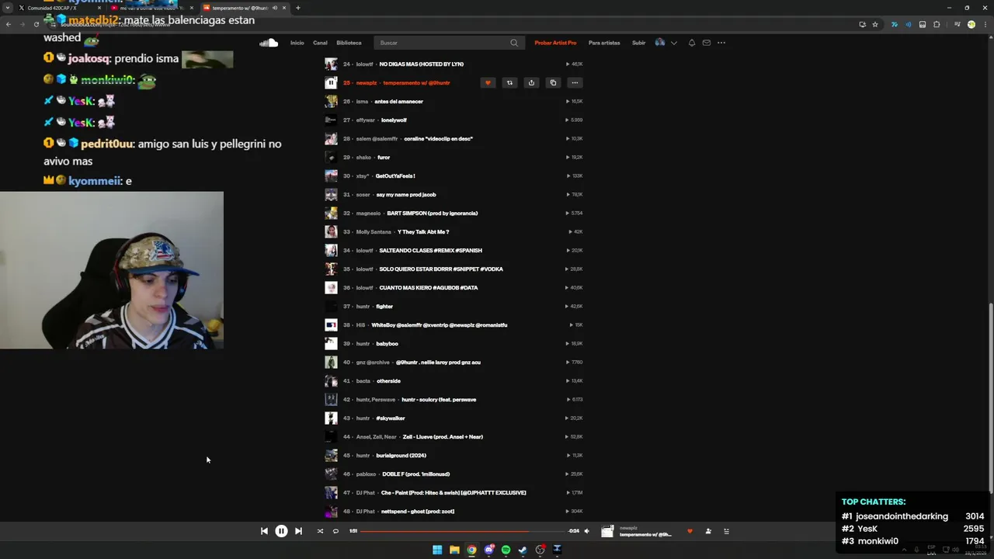The width and height of the screenshot is (994, 559).
Task: Open track BART SIMPSON (prod by ignorancia)
Action: [x=433, y=213]
